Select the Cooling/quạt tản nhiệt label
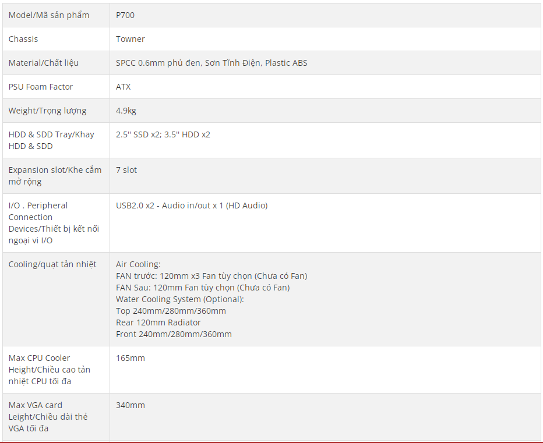543x443 pixels. 52,264
